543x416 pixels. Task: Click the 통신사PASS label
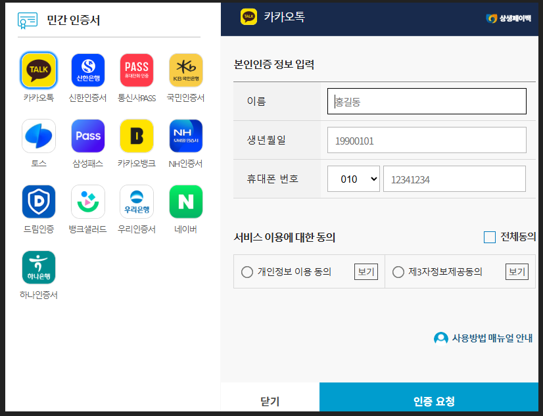(137, 98)
